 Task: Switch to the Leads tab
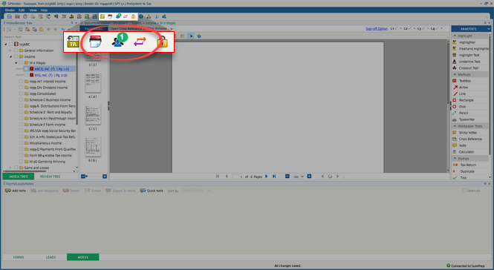(x=51, y=257)
